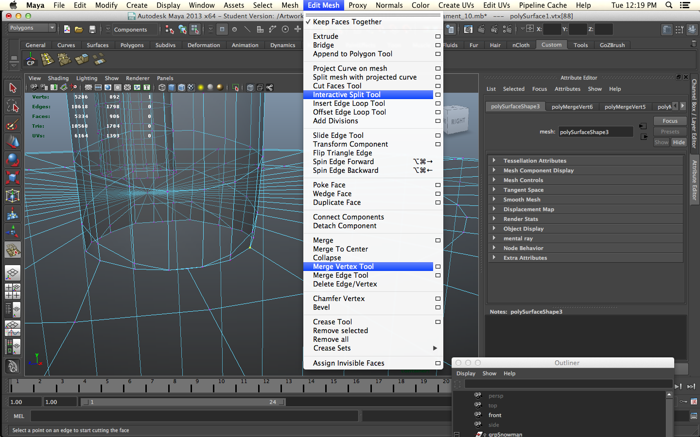This screenshot has height=437, width=700.
Task: Switch to the Polygons shelf tab
Action: [x=132, y=45]
